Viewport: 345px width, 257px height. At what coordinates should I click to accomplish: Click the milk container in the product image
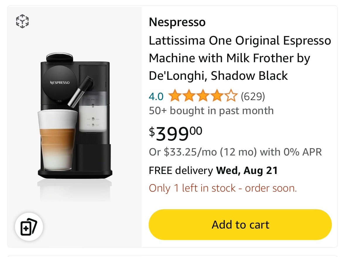93,98
